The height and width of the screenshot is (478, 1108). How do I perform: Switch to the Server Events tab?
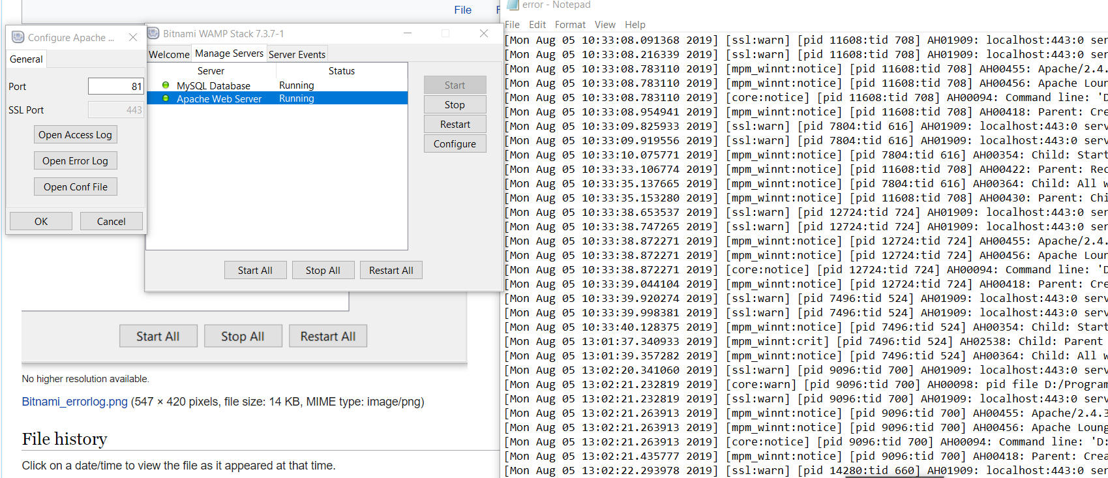tap(297, 54)
